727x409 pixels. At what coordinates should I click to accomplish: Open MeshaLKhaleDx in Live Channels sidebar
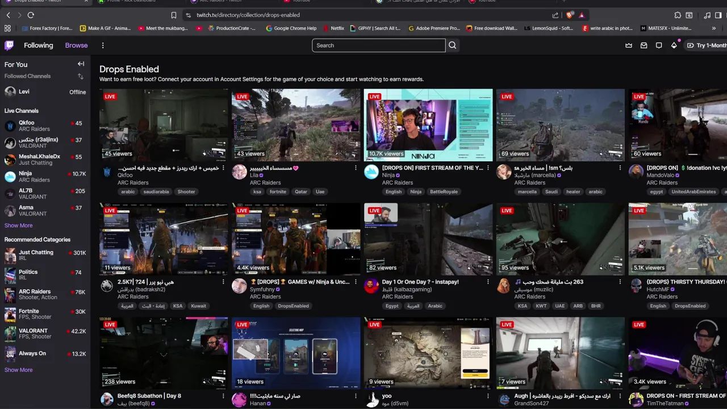click(45, 160)
